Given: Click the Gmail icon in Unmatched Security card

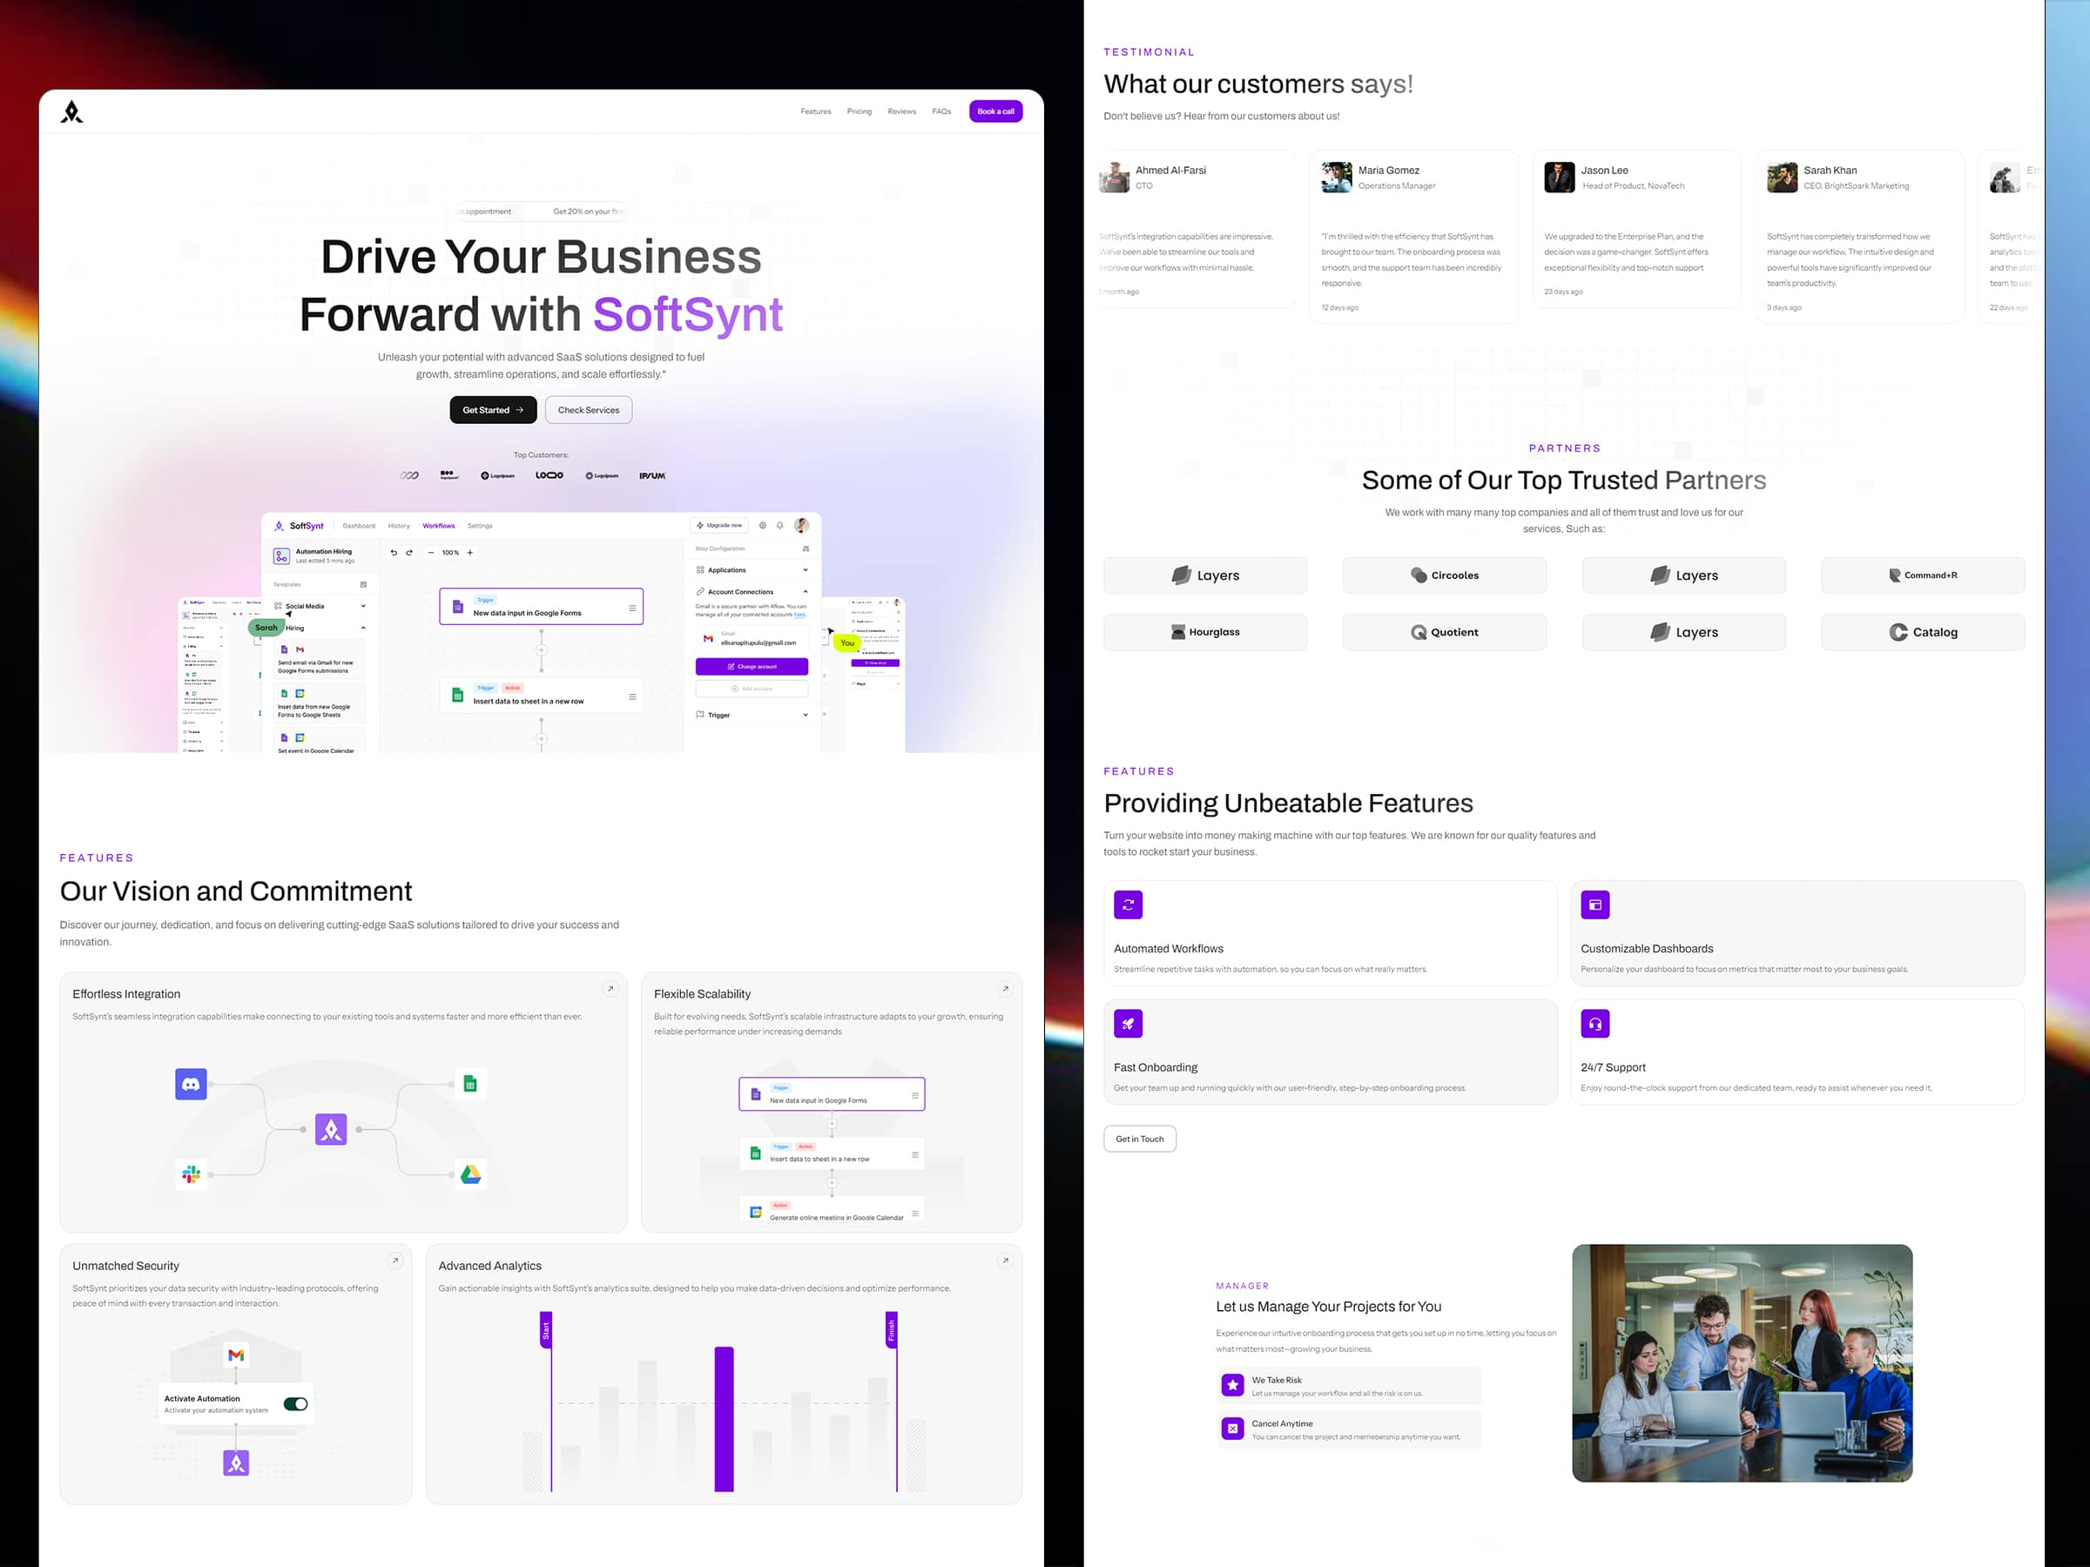Looking at the screenshot, I should [236, 1355].
